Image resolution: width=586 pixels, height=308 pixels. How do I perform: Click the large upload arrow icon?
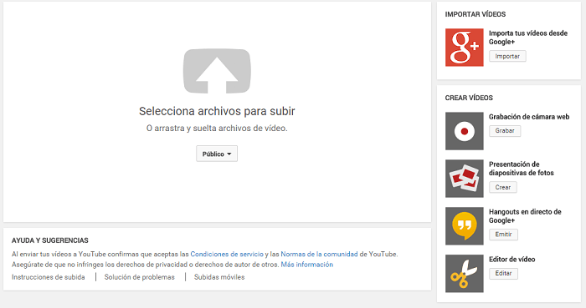[217, 71]
